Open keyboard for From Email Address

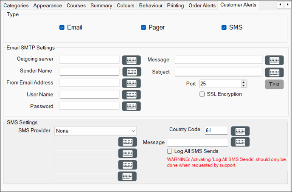click(132, 83)
